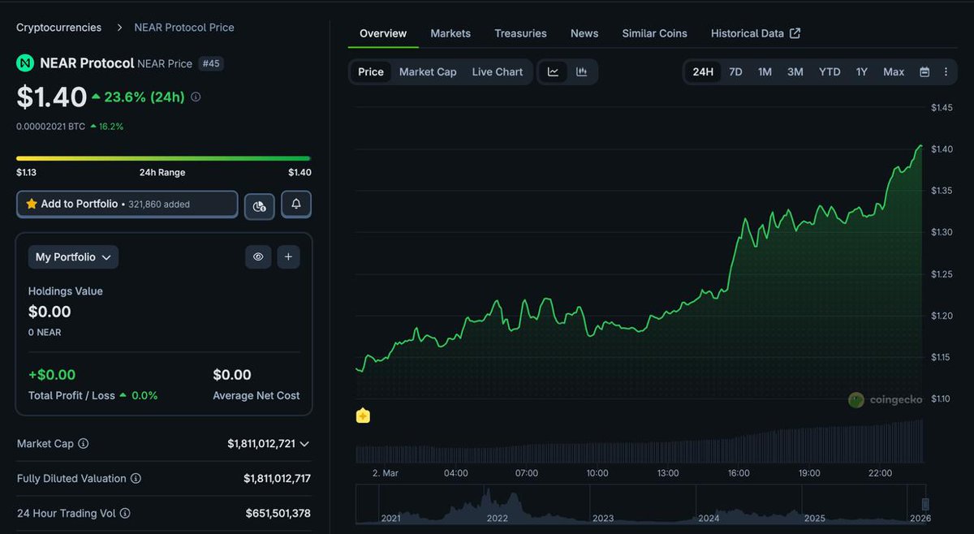Select the Price chart toggle
The width and height of the screenshot is (974, 534).
pos(371,72)
